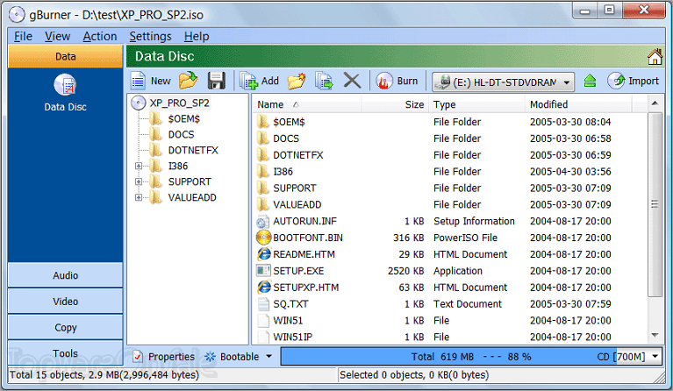The height and width of the screenshot is (391, 673).
Task: Sort files by the Modified column header
Action: click(578, 104)
